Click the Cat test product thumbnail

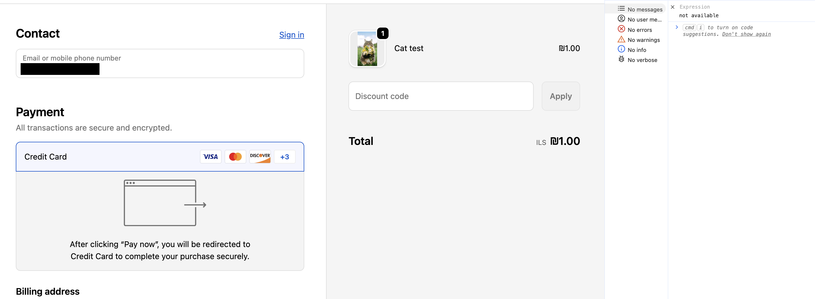pos(367,49)
